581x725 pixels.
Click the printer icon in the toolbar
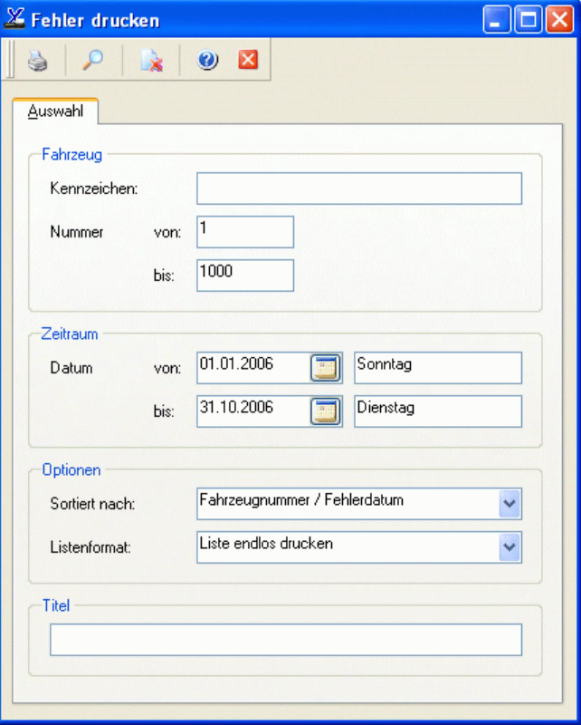pyautogui.click(x=36, y=61)
